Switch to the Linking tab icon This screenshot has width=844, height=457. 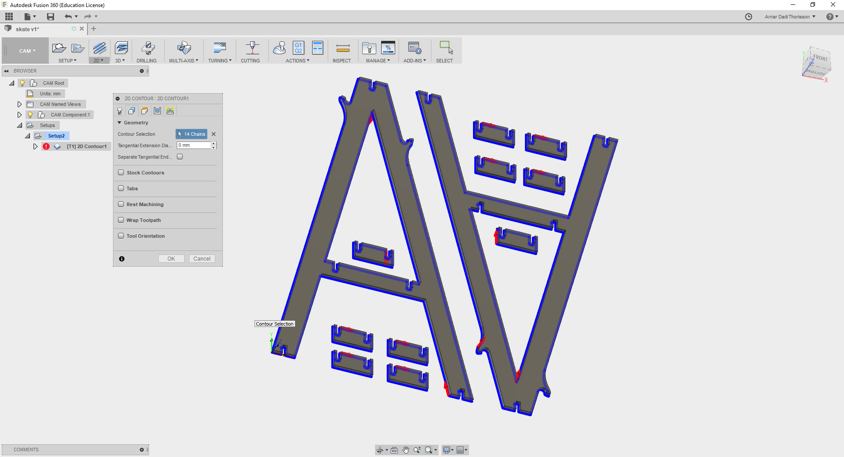(x=170, y=111)
